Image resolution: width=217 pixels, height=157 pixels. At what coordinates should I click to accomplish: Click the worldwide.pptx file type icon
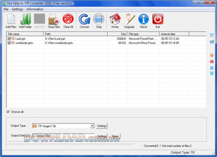13,43
